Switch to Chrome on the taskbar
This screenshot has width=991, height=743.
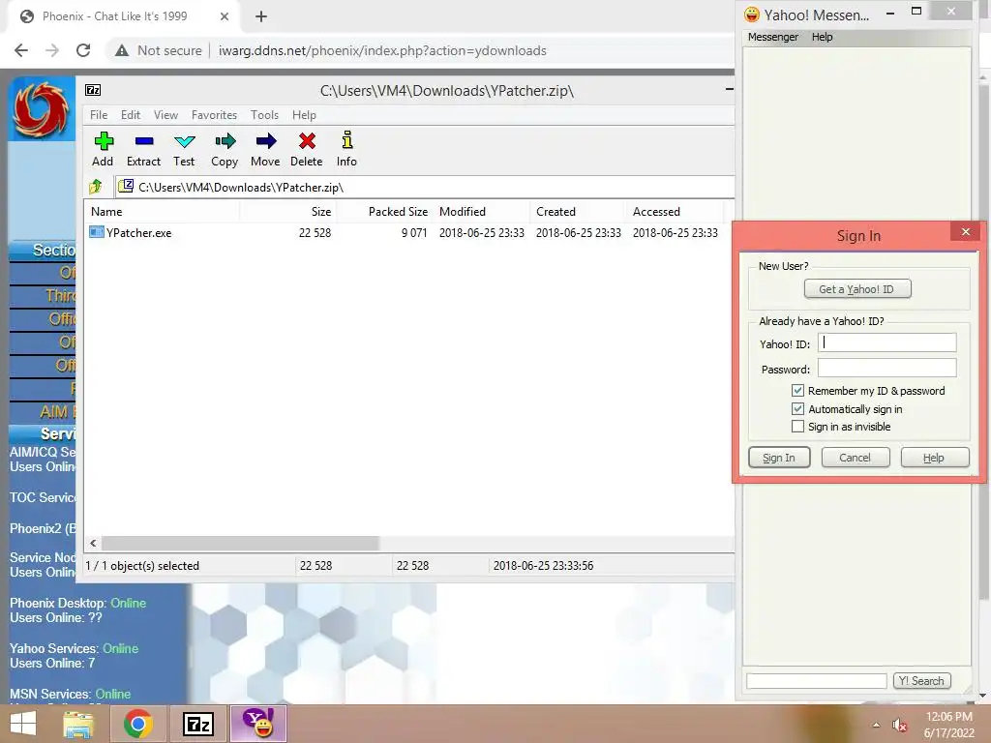[x=137, y=724]
